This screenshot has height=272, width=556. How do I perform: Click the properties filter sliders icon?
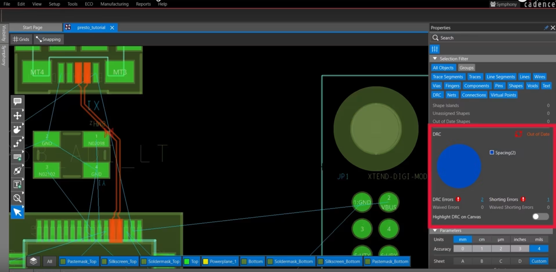coord(435,49)
